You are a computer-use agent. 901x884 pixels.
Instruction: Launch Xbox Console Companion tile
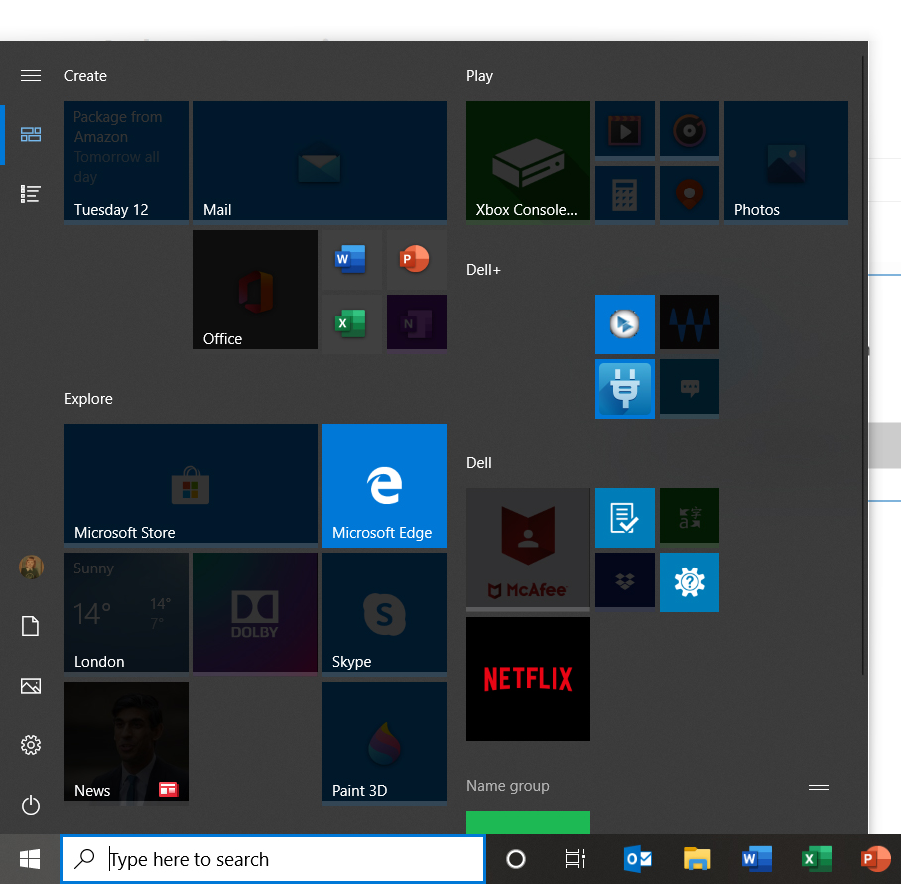click(x=528, y=161)
